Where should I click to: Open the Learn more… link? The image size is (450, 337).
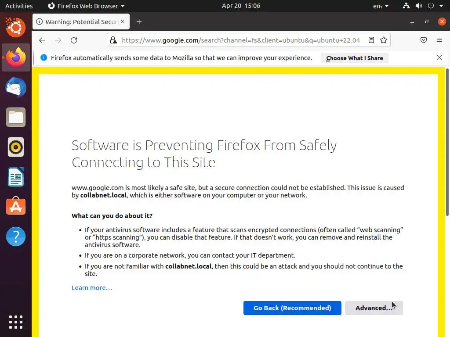(x=92, y=288)
